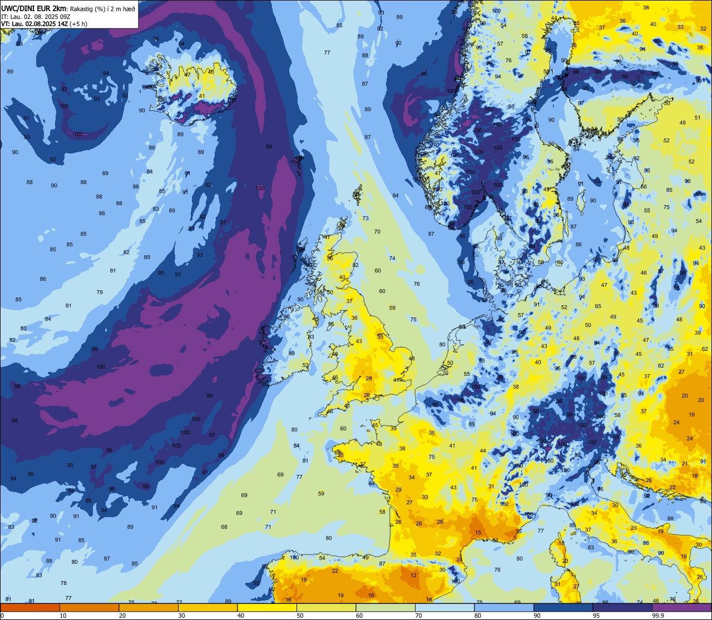Click the '65' humidity value over northern Poland
The width and height of the screenshot is (712, 620).
point(598,306)
